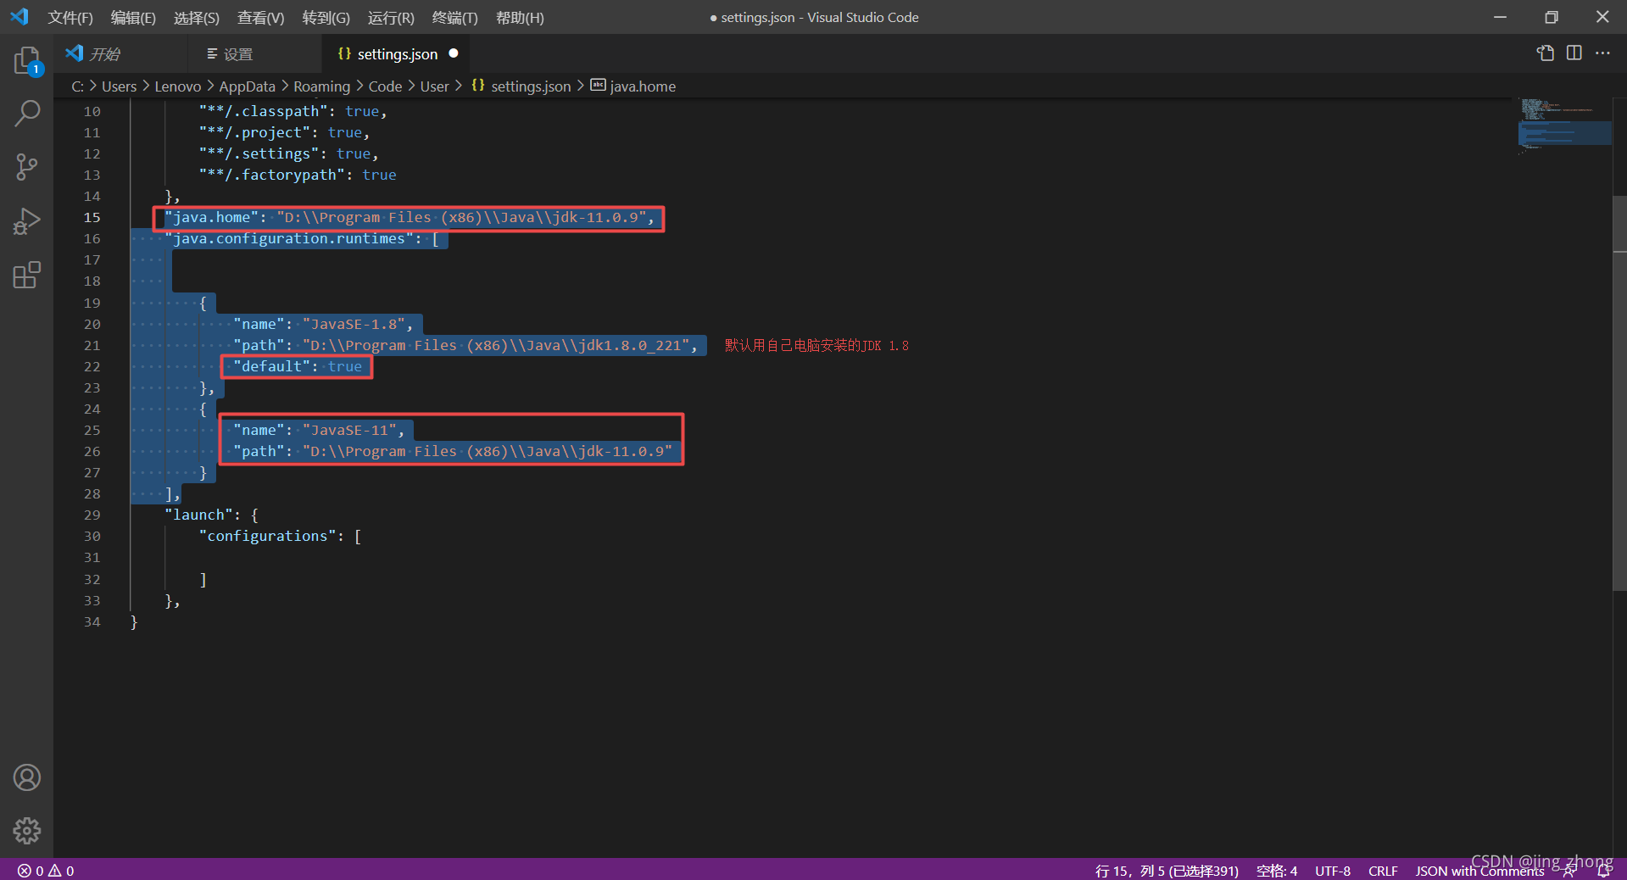
Task: Click the jdk1.8.0_221 path string
Action: (495, 346)
